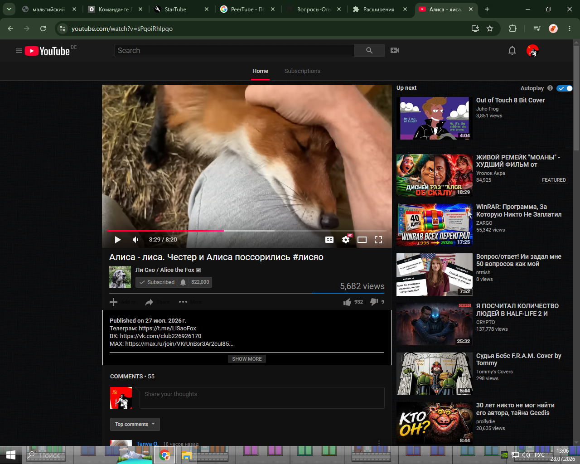Click the magnifier search button

pos(369,50)
